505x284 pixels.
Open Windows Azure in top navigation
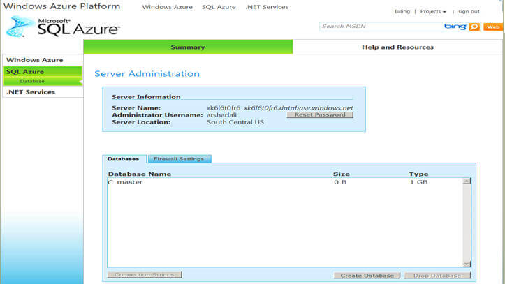(x=167, y=7)
